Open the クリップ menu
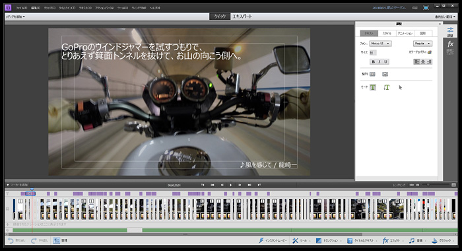Image resolution: width=462 pixels, height=251 pixels. coord(49,8)
